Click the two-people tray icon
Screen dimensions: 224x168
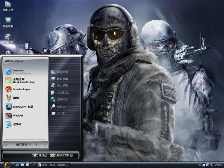204,165
